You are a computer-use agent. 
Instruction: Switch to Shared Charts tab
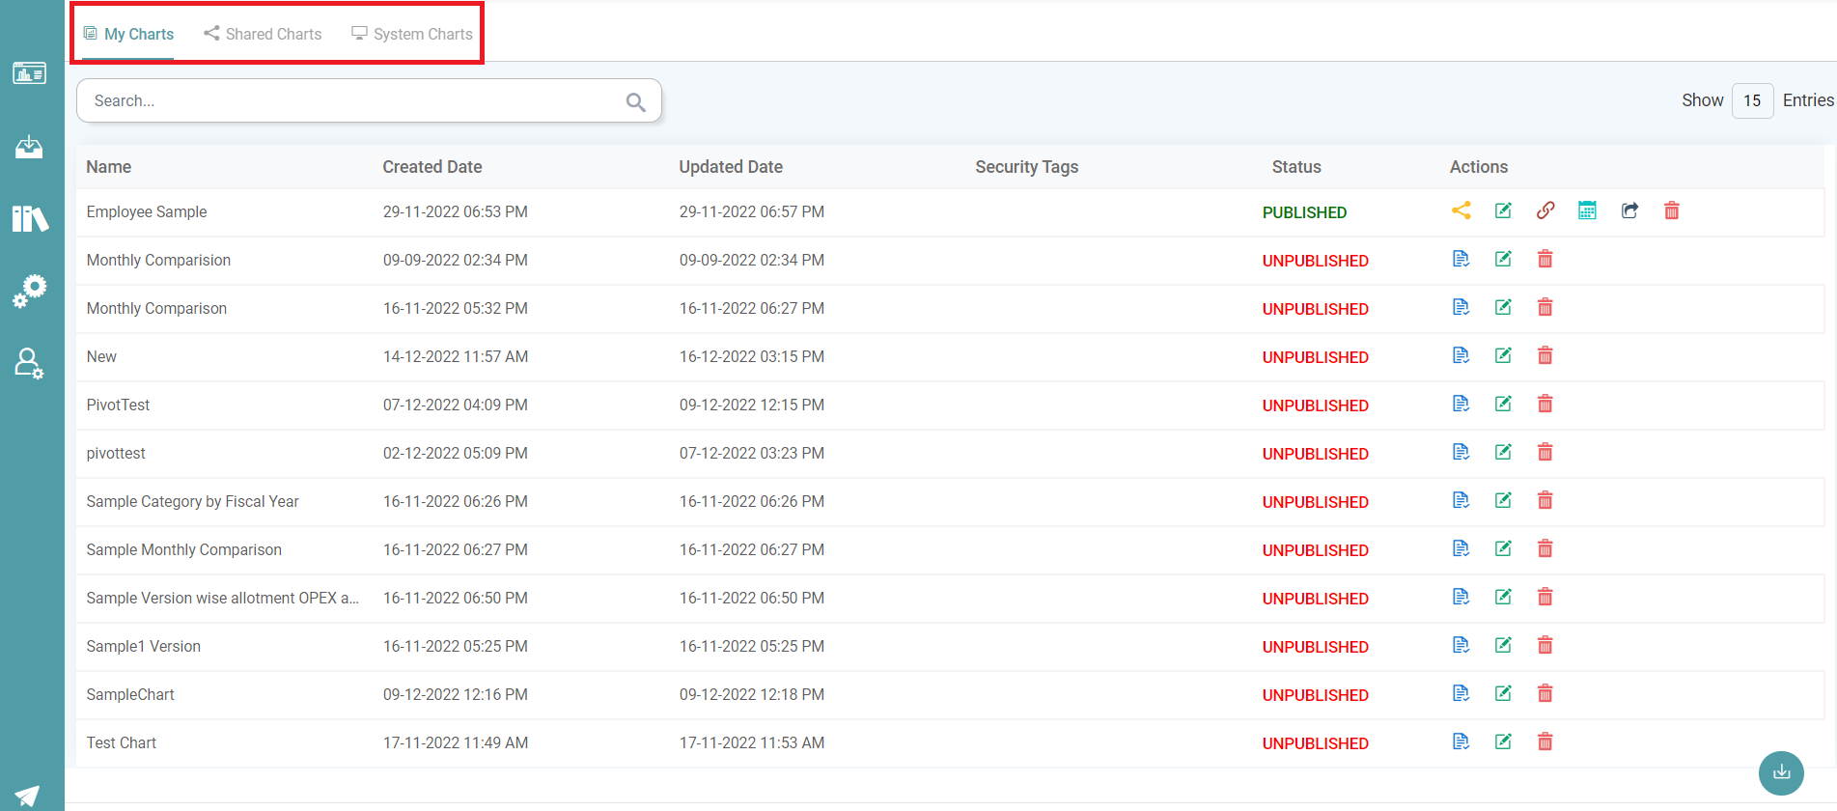[x=263, y=34]
